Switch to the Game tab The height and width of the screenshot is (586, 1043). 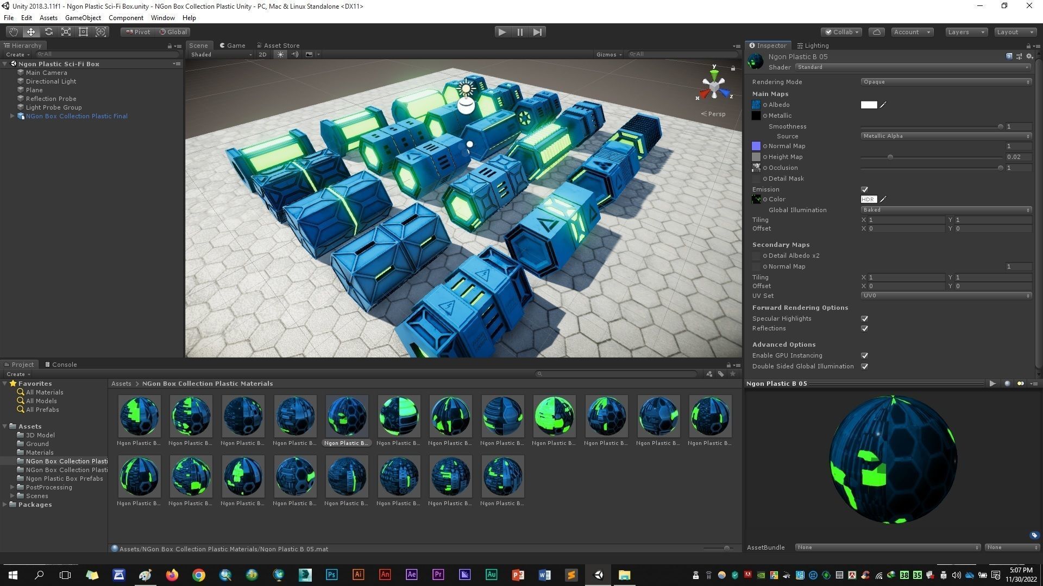pyautogui.click(x=233, y=46)
